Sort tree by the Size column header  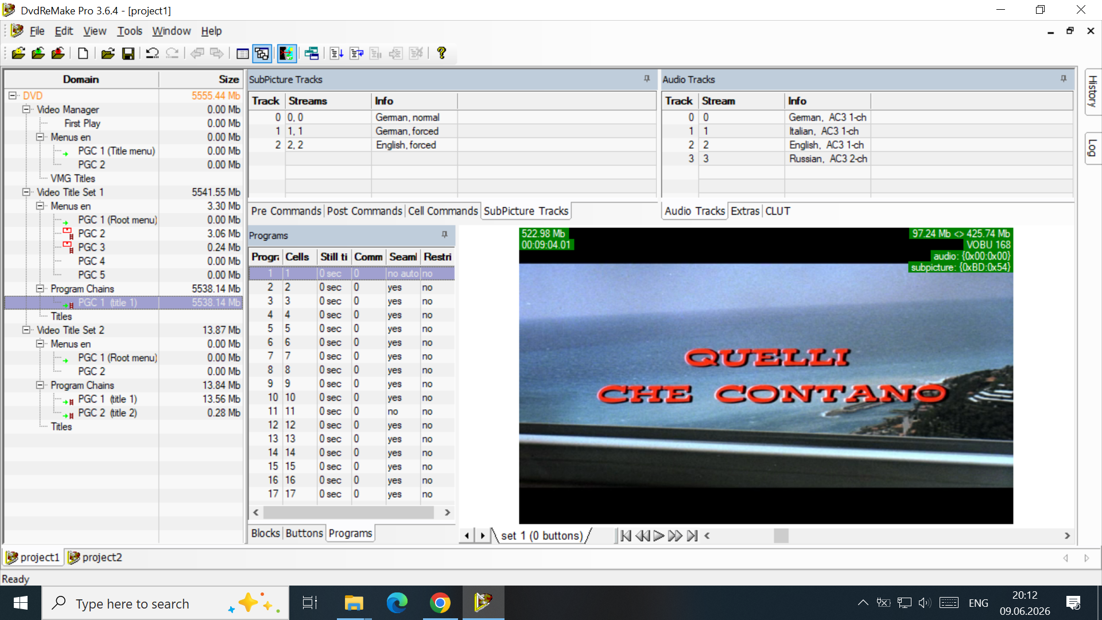pos(201,79)
